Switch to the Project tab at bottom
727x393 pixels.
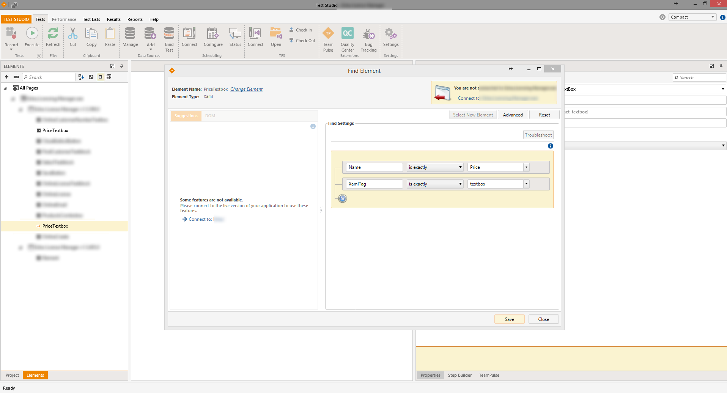point(12,375)
